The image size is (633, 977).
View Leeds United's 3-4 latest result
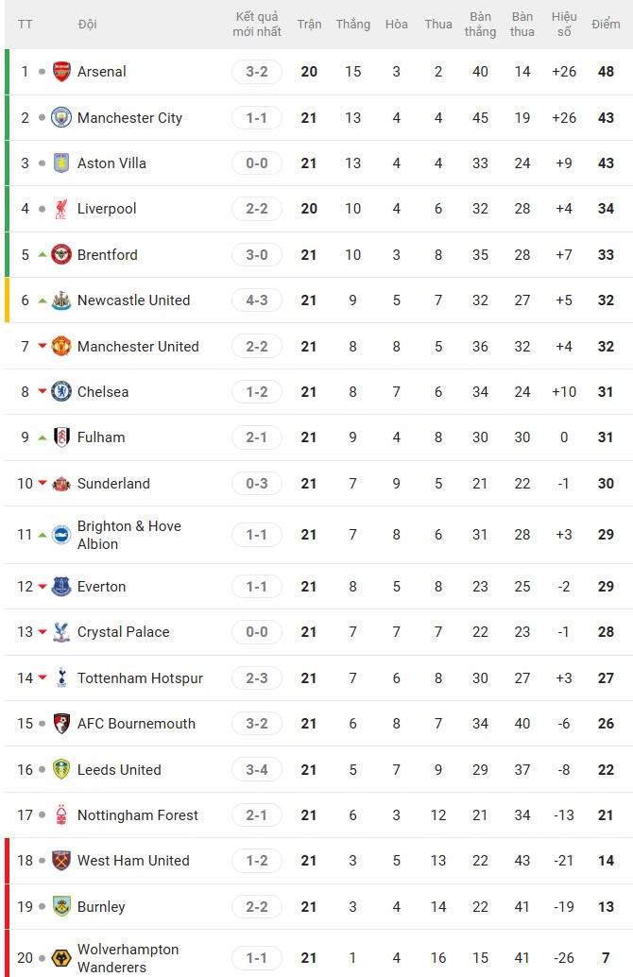point(257,770)
